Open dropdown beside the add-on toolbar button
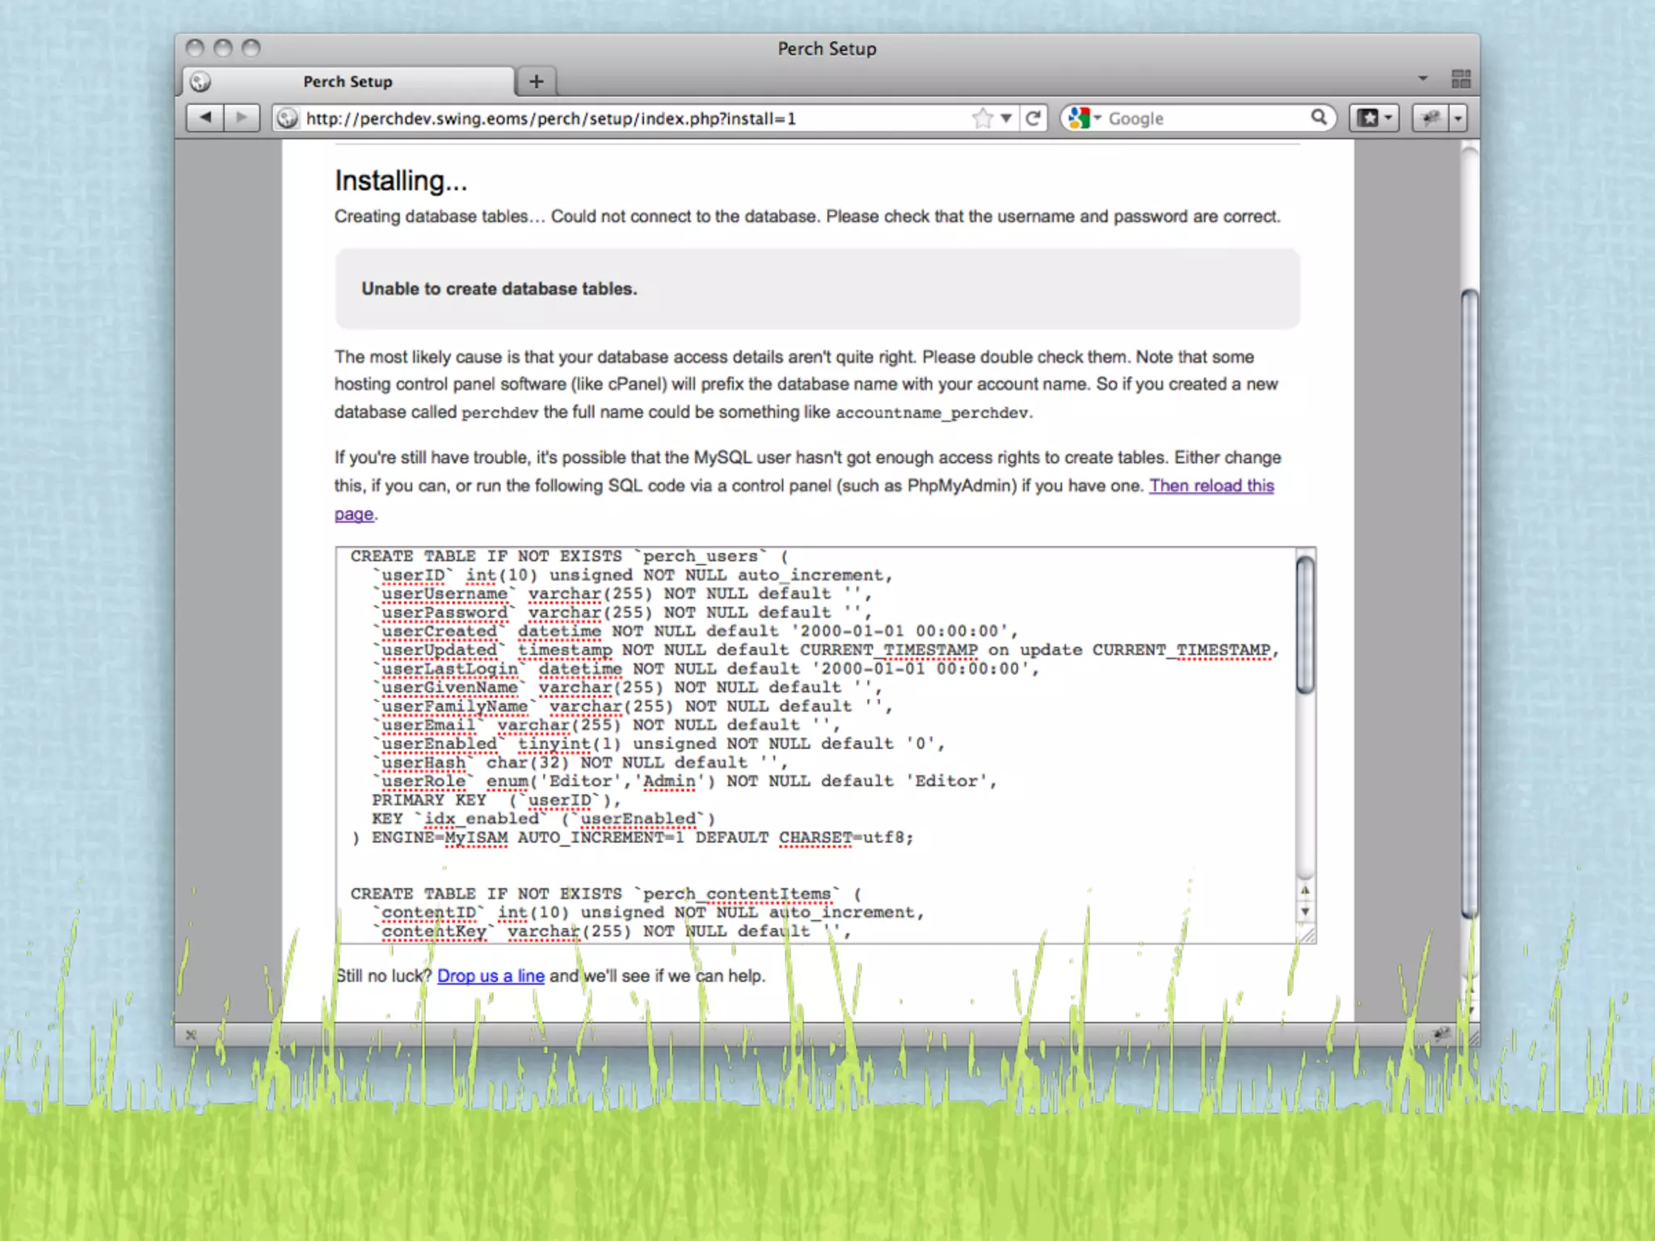Screen dimensions: 1655x1241 coord(1458,119)
